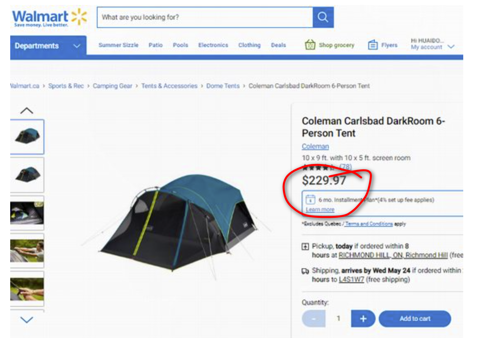Click the search input field
The height and width of the screenshot is (338, 486).
click(205, 17)
